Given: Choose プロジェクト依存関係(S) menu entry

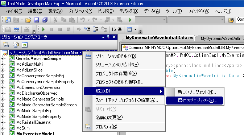Looking at the screenshot, I should [x=124, y=74].
